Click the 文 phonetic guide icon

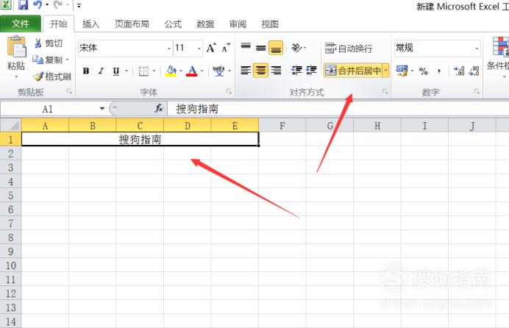tap(218, 71)
